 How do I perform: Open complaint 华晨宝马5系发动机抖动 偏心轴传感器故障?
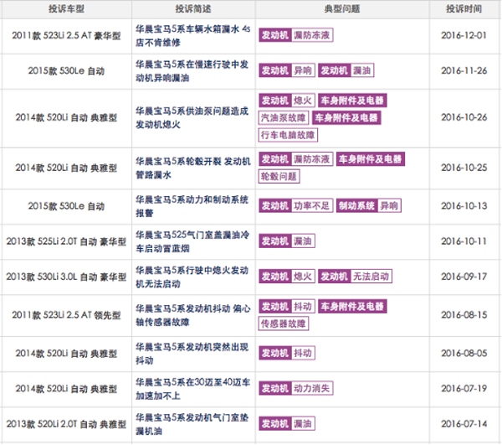(x=192, y=315)
